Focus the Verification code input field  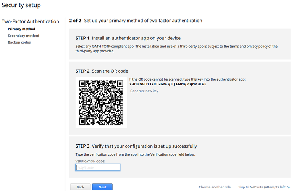[x=98, y=167]
